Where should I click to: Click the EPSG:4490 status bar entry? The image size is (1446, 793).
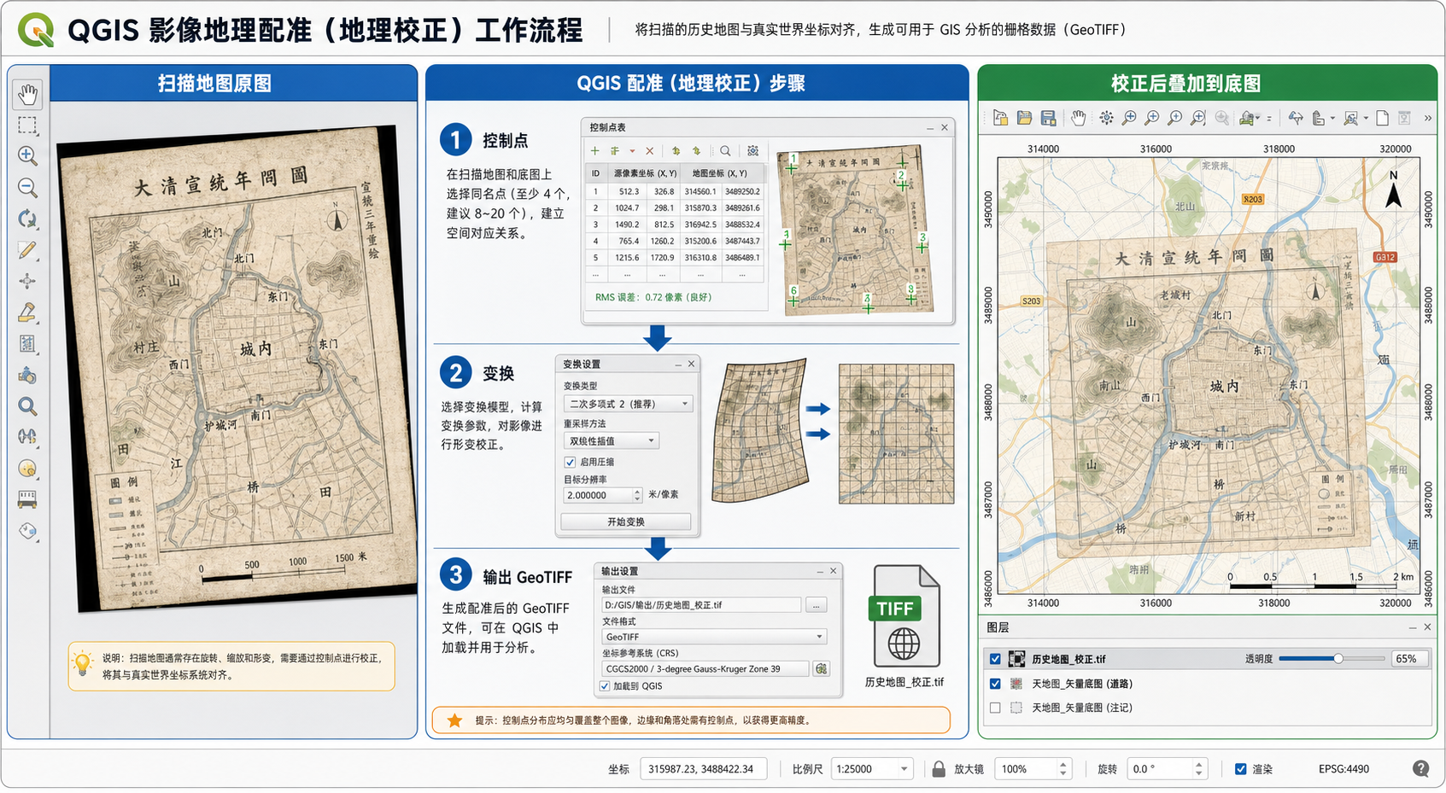1344,769
